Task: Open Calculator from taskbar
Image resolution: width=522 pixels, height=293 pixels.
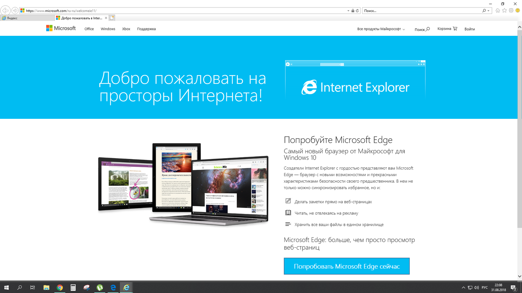Action: coord(73,287)
